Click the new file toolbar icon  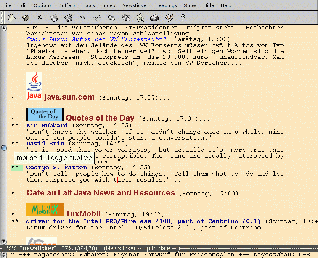tap(12, 18)
